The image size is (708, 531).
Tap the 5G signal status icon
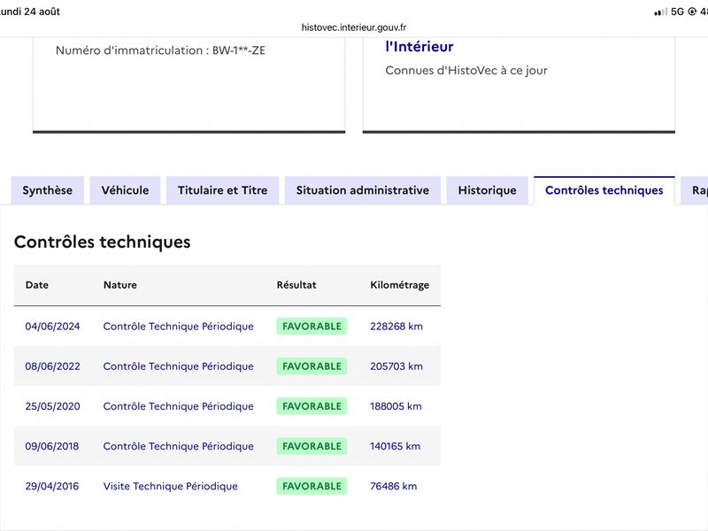point(677,12)
